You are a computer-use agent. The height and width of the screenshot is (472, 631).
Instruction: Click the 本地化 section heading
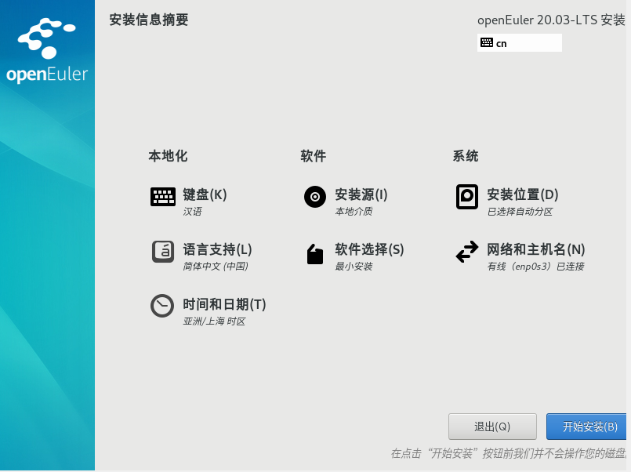168,156
